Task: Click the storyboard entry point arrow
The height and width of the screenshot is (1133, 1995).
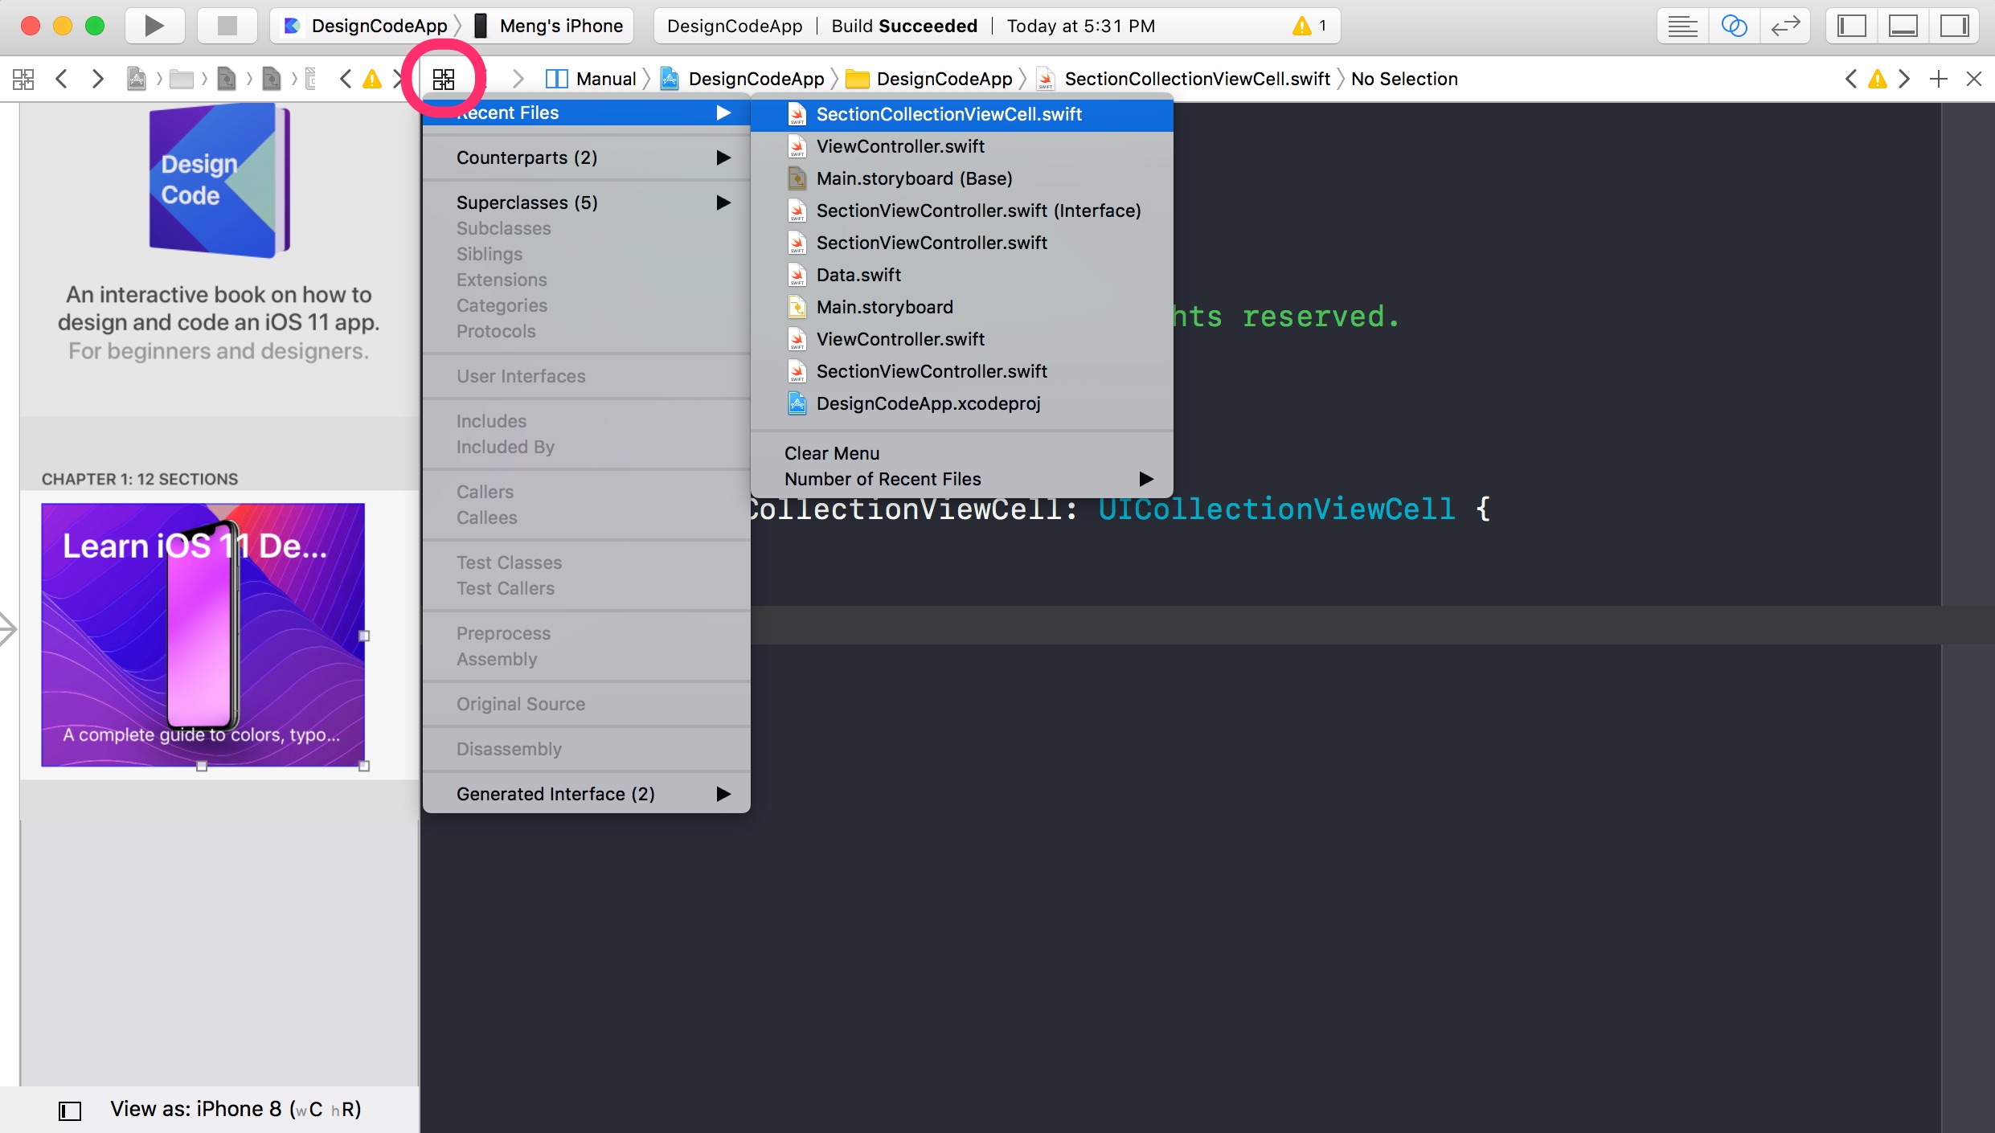Action: coord(8,628)
